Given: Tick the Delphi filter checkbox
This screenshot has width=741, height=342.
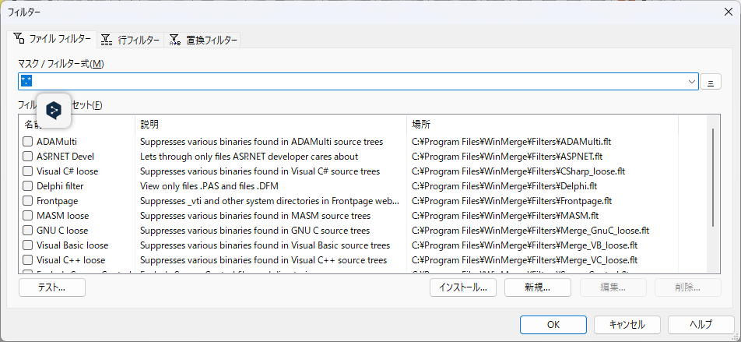Looking at the screenshot, I should point(27,186).
